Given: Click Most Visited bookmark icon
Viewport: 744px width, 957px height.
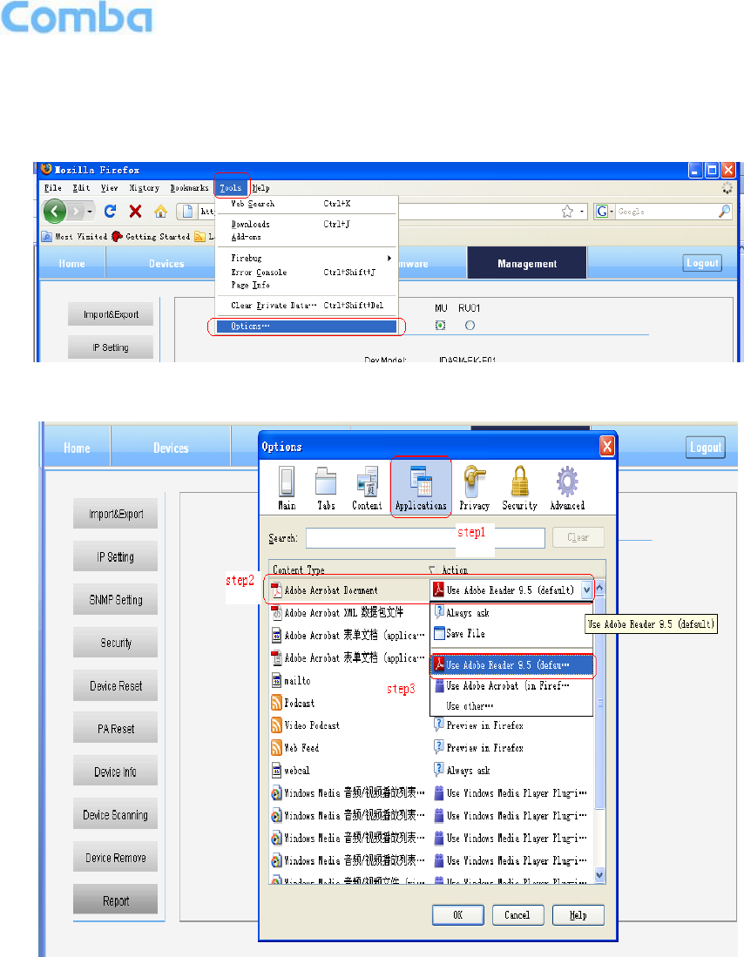Looking at the screenshot, I should (46, 237).
